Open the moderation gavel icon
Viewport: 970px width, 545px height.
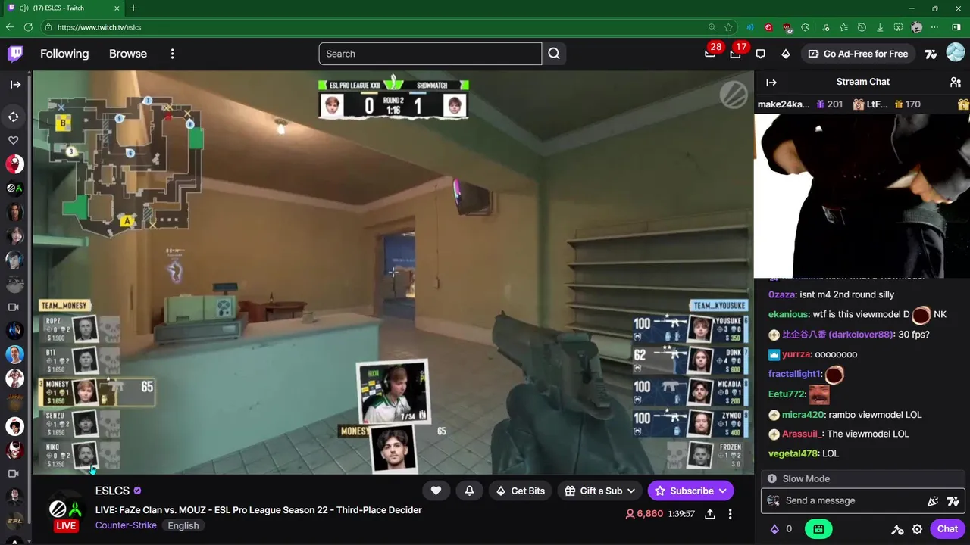[897, 529]
